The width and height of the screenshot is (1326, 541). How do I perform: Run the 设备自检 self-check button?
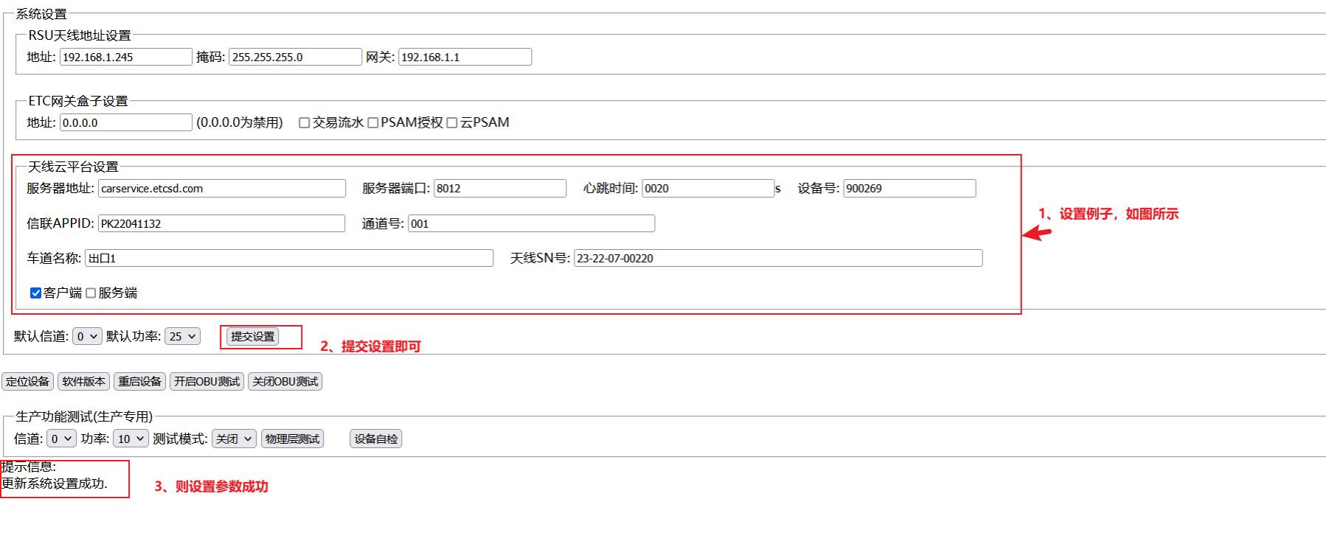click(376, 439)
